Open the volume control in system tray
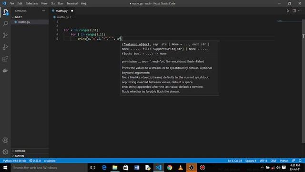The image size is (305, 172). click(278, 168)
